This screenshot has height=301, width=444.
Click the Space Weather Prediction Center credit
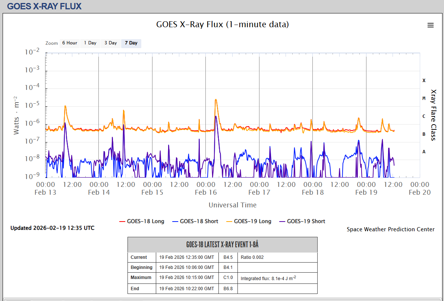coord(390,229)
